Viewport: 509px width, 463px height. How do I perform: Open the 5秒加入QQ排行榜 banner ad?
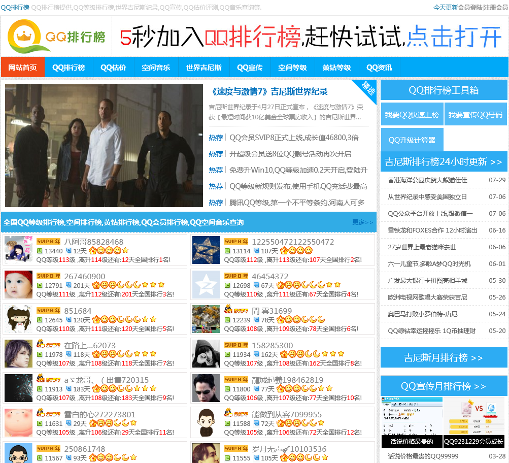tap(311, 36)
